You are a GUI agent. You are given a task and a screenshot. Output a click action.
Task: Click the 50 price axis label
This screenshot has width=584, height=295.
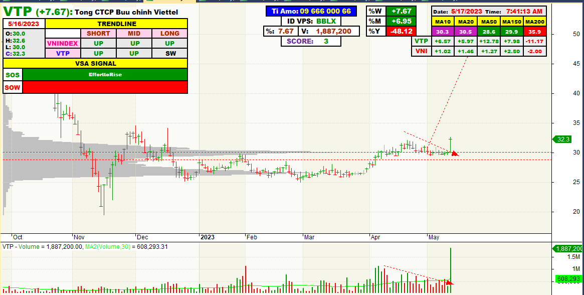pos(576,34)
